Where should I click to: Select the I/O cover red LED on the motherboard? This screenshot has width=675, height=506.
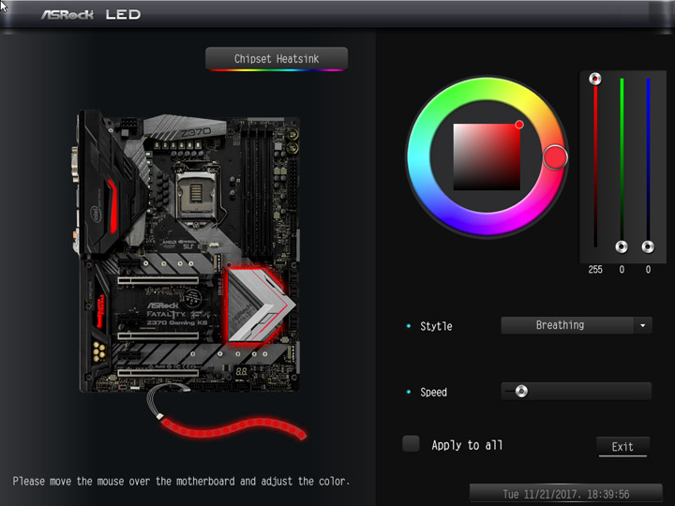click(112, 205)
